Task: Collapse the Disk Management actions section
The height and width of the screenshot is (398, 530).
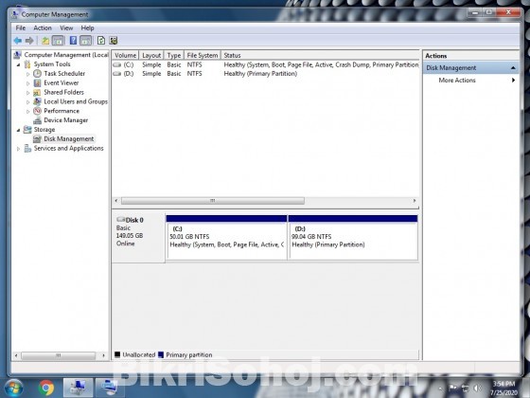Action: [513, 68]
